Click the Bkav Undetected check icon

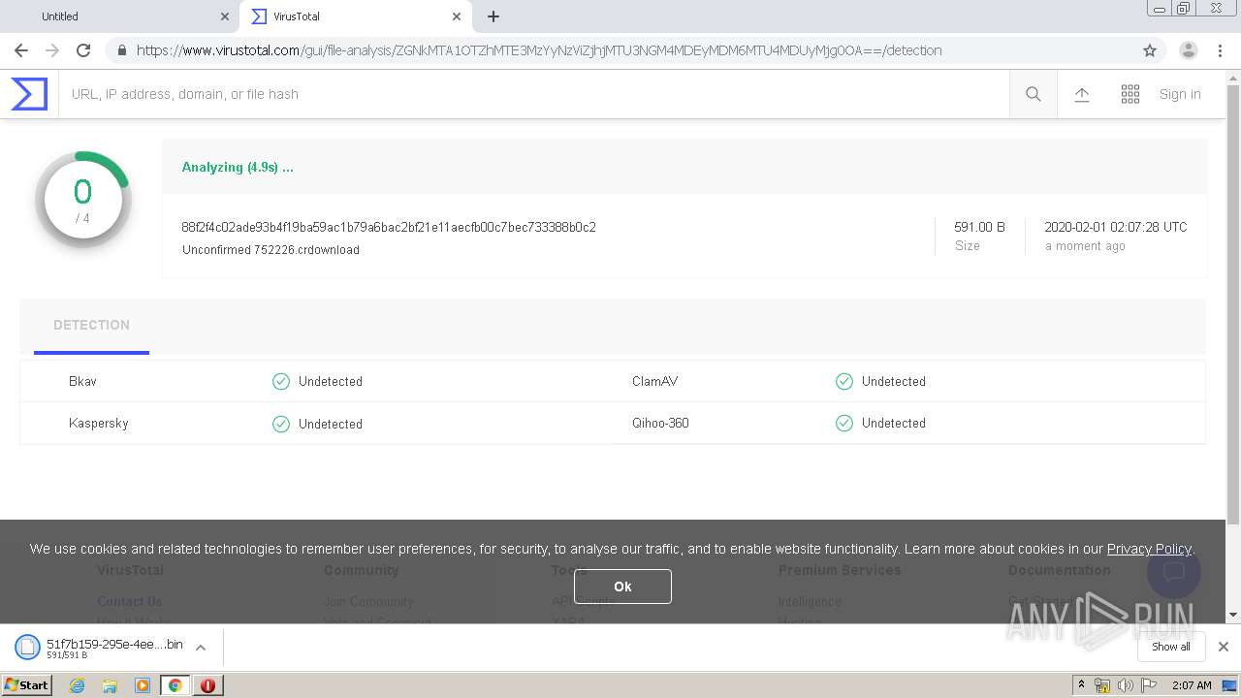coord(281,381)
